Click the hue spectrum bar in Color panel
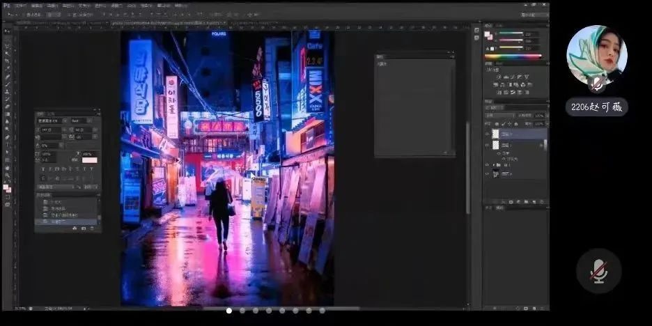 point(513,56)
